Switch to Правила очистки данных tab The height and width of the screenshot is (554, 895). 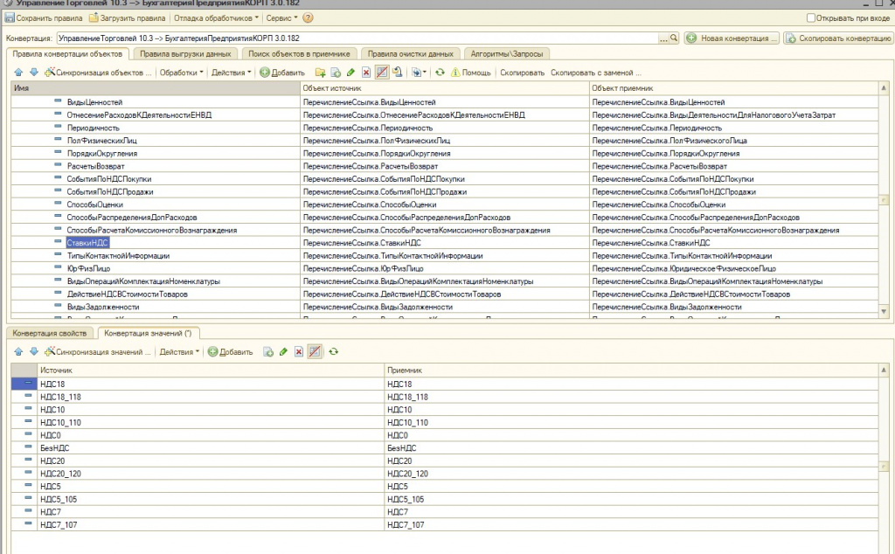[x=411, y=53]
